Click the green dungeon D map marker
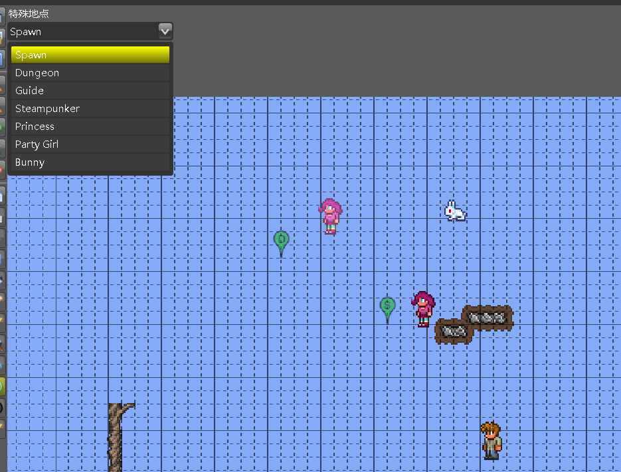 point(281,240)
